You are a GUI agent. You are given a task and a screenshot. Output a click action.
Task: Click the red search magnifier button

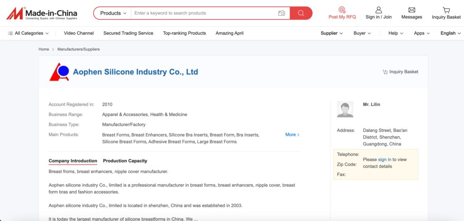coord(301,13)
